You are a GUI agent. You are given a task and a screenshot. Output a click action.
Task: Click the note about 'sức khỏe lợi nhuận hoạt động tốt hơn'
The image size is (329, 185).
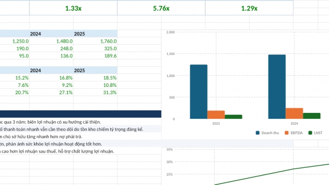click(x=51, y=144)
